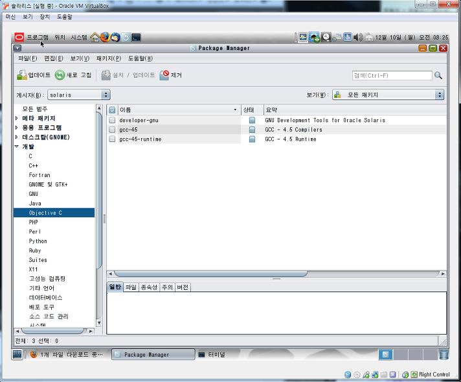Viewport: 461px width, 382px height.
Task: Select the Python category
Action: point(38,241)
